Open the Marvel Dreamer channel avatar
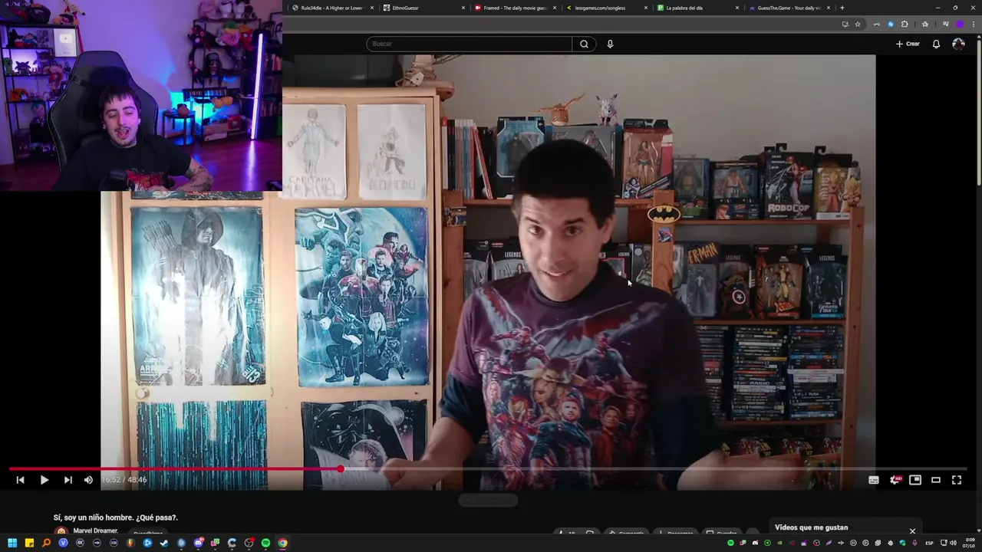Screen dimensions: 982x552 (x=61, y=531)
